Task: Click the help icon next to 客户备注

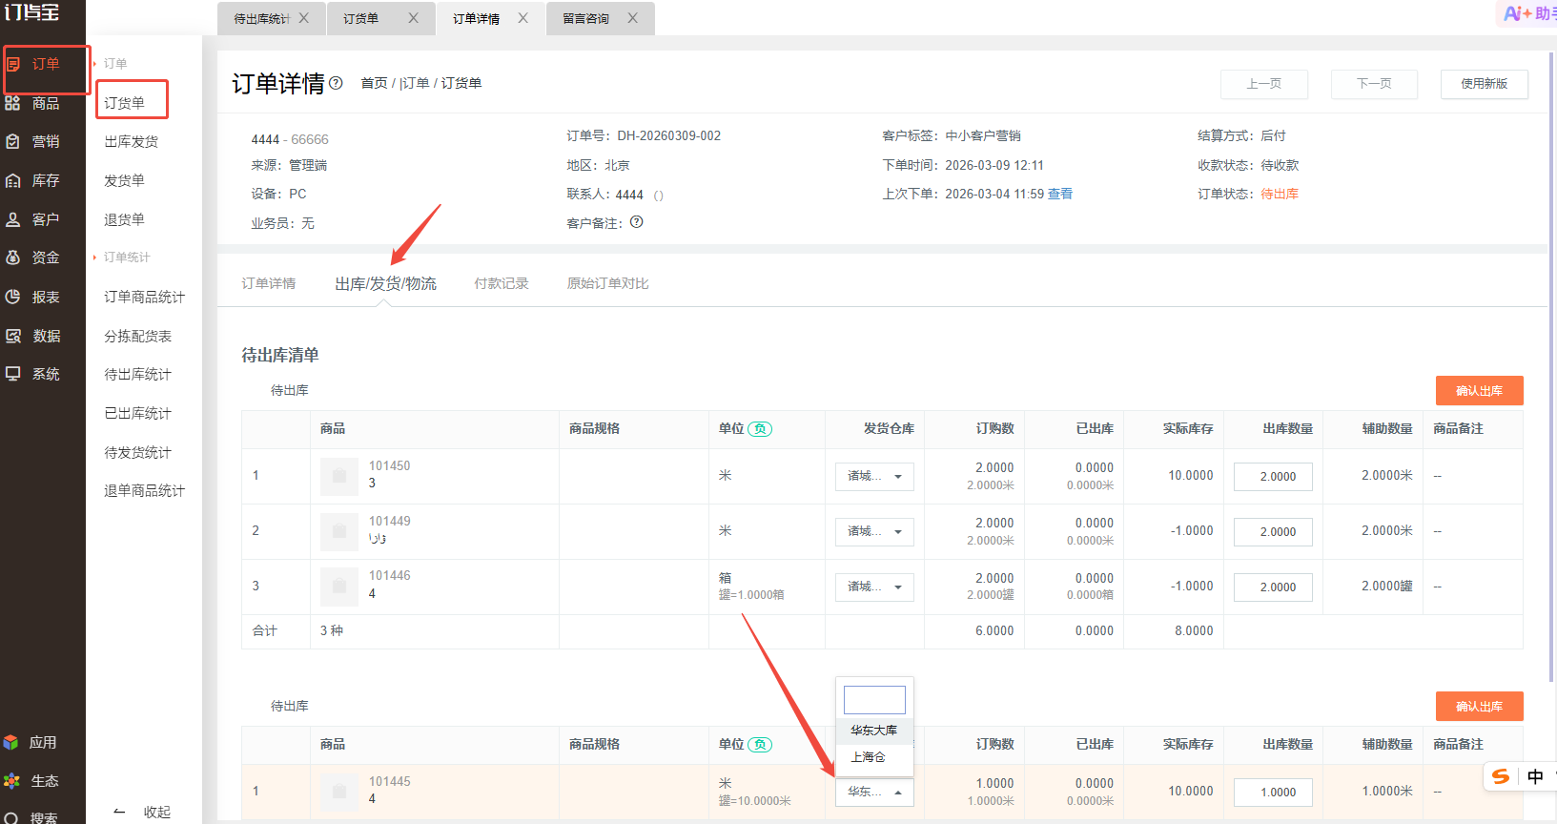Action: click(637, 222)
